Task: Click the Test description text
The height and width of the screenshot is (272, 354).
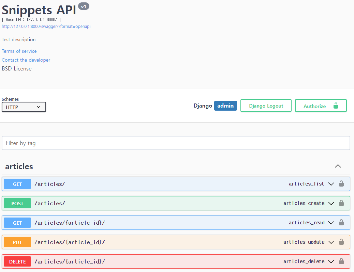Action: (x=19, y=40)
